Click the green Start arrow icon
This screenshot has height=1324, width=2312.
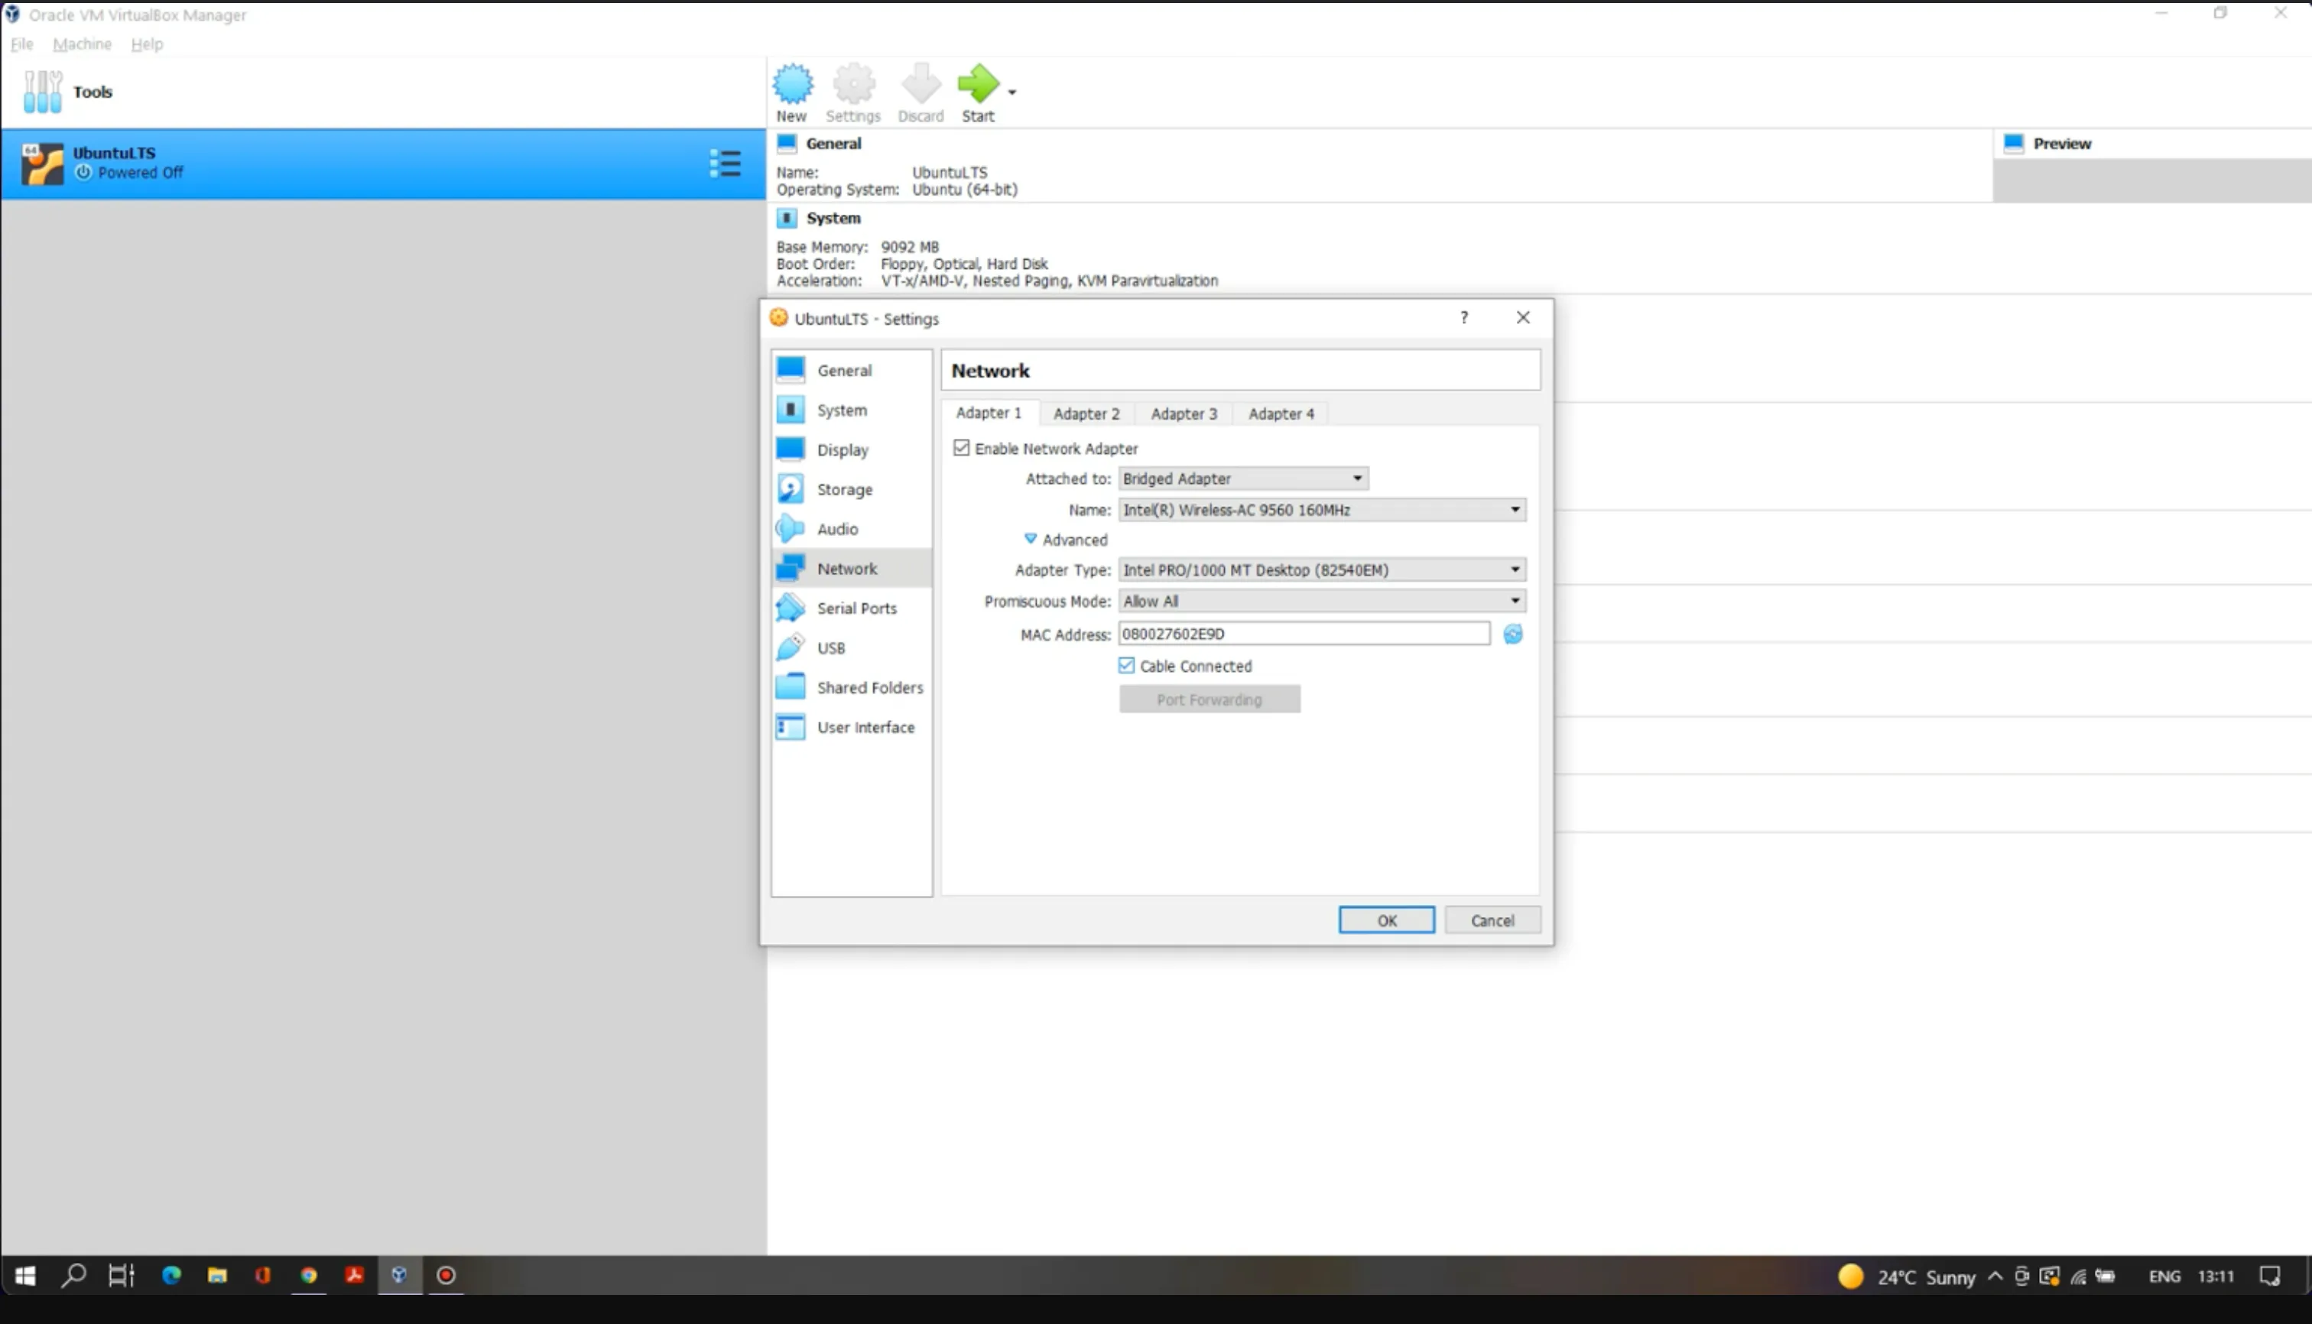tap(978, 85)
